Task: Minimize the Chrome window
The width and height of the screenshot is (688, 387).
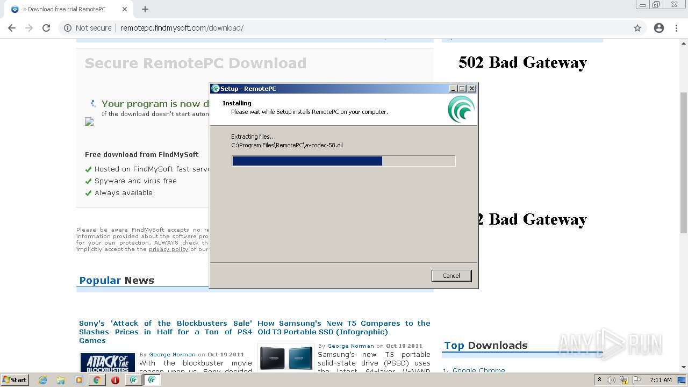Action: coord(642,5)
